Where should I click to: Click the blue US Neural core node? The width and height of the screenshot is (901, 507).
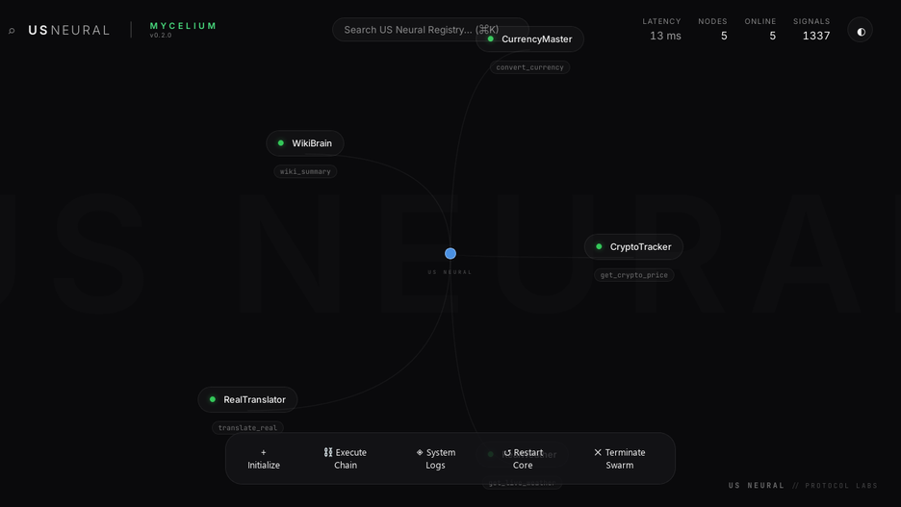click(450, 253)
